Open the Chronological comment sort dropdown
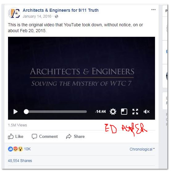Screen dimensions: 176x175 142,149
